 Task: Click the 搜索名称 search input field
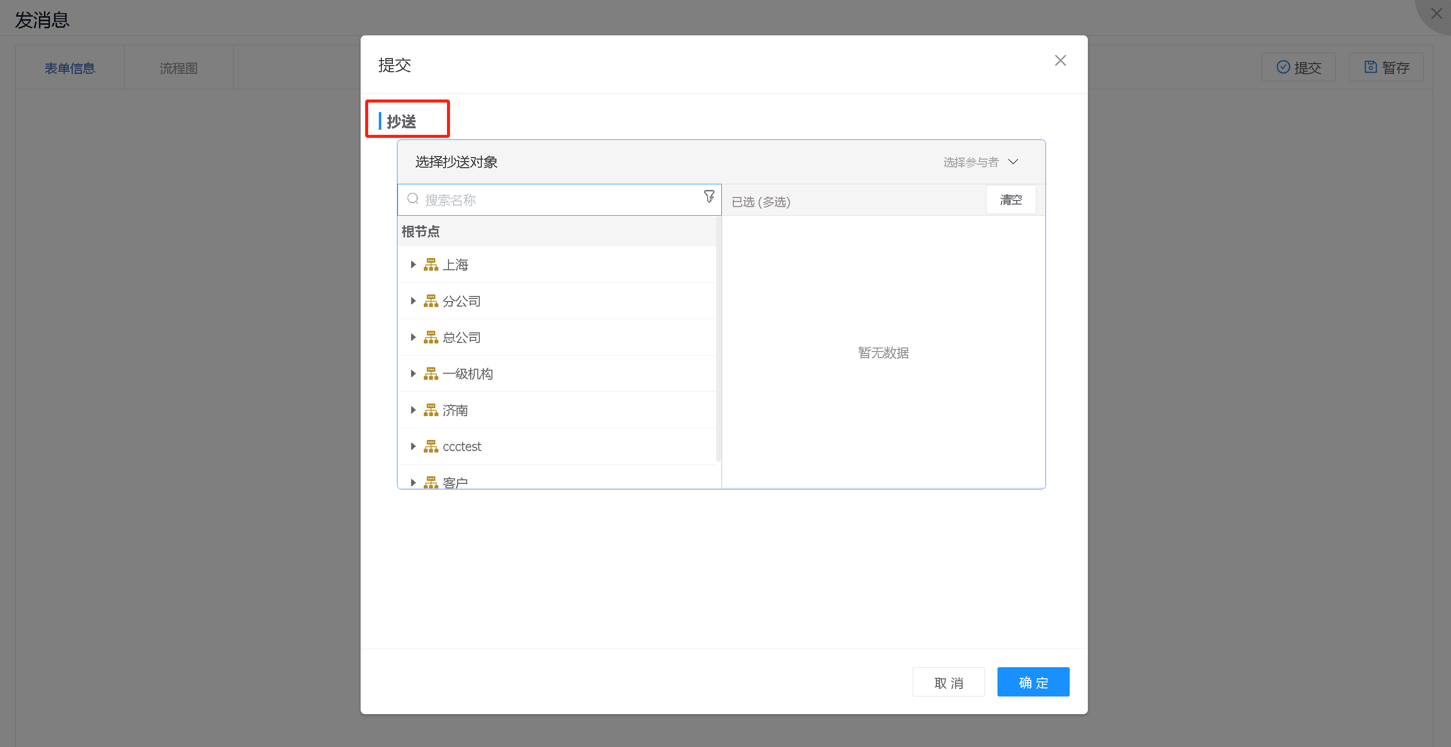point(558,200)
